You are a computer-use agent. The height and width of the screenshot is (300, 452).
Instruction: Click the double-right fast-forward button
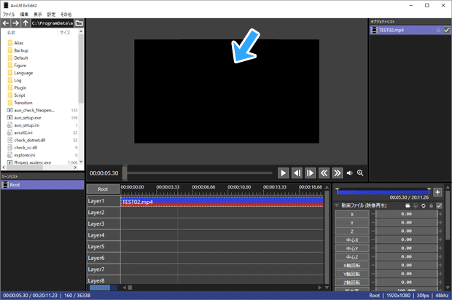point(338,173)
